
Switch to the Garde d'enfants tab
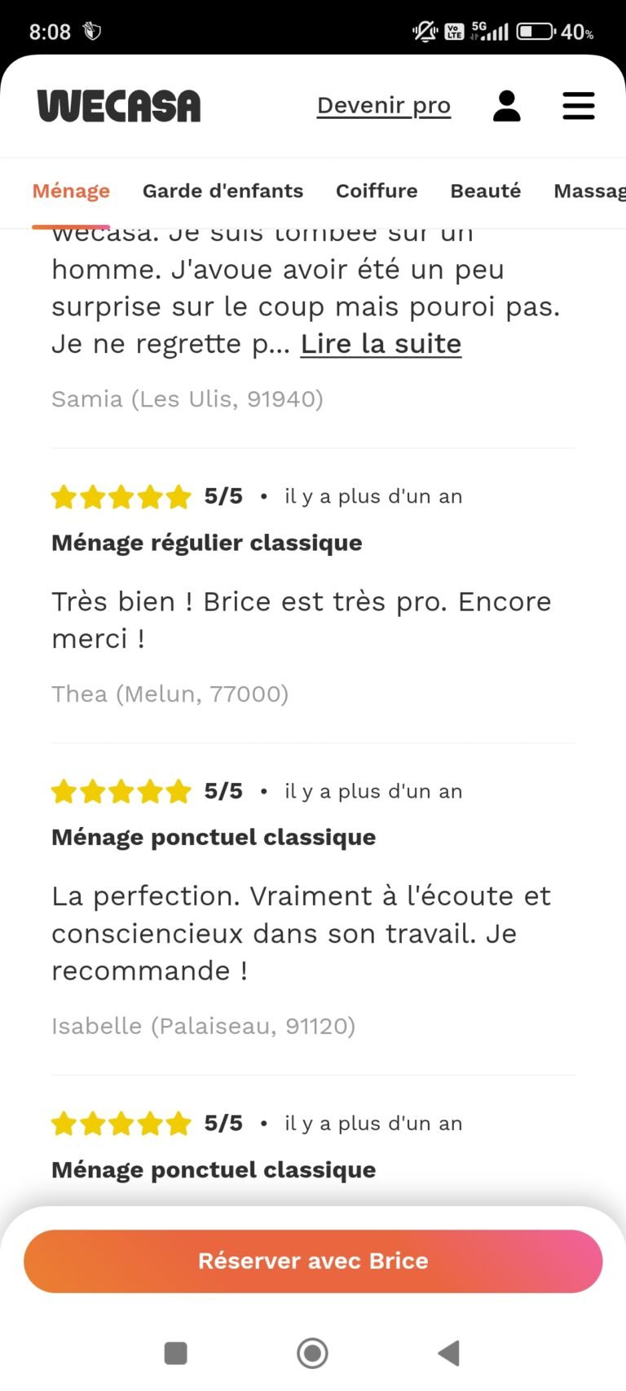[x=223, y=191]
